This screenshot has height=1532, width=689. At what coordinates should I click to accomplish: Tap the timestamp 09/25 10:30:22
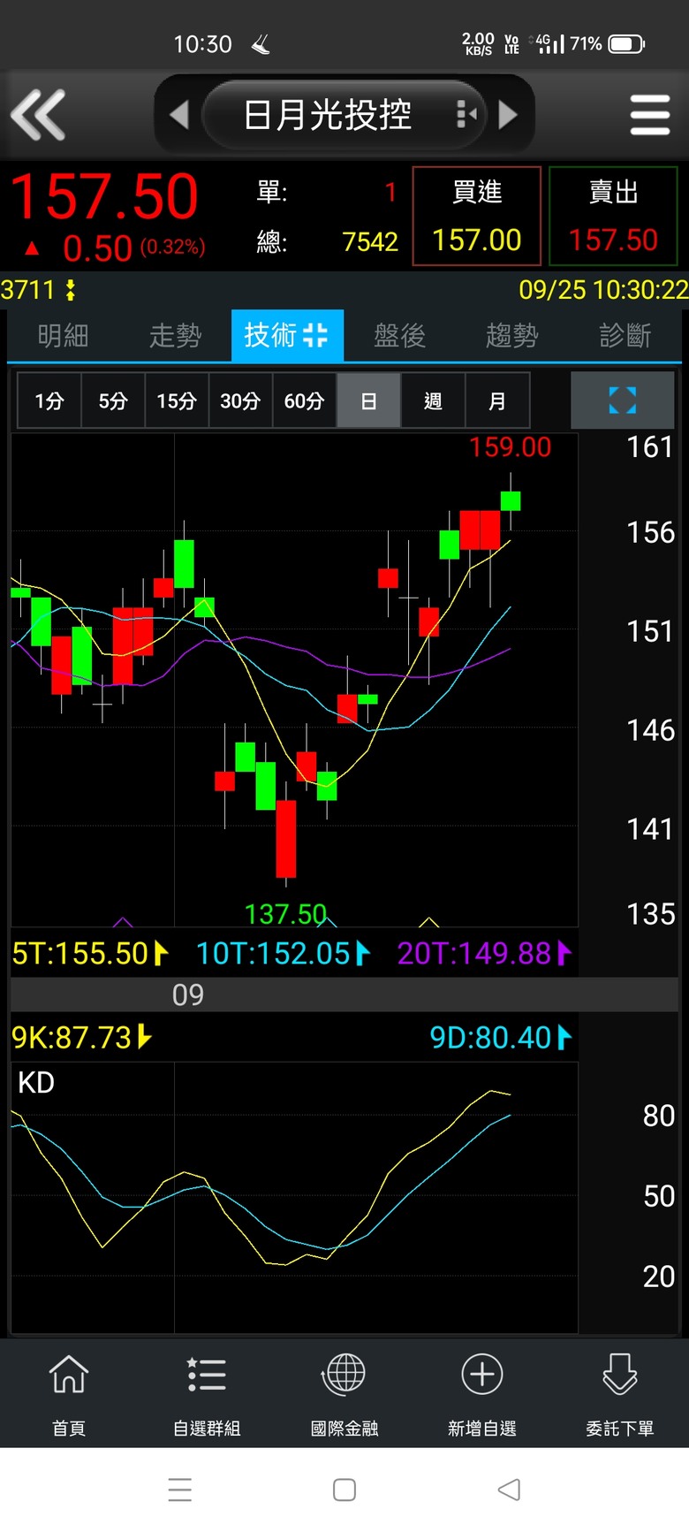603,290
